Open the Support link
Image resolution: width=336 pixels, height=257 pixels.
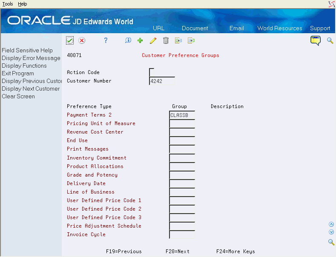pyautogui.click(x=320, y=28)
